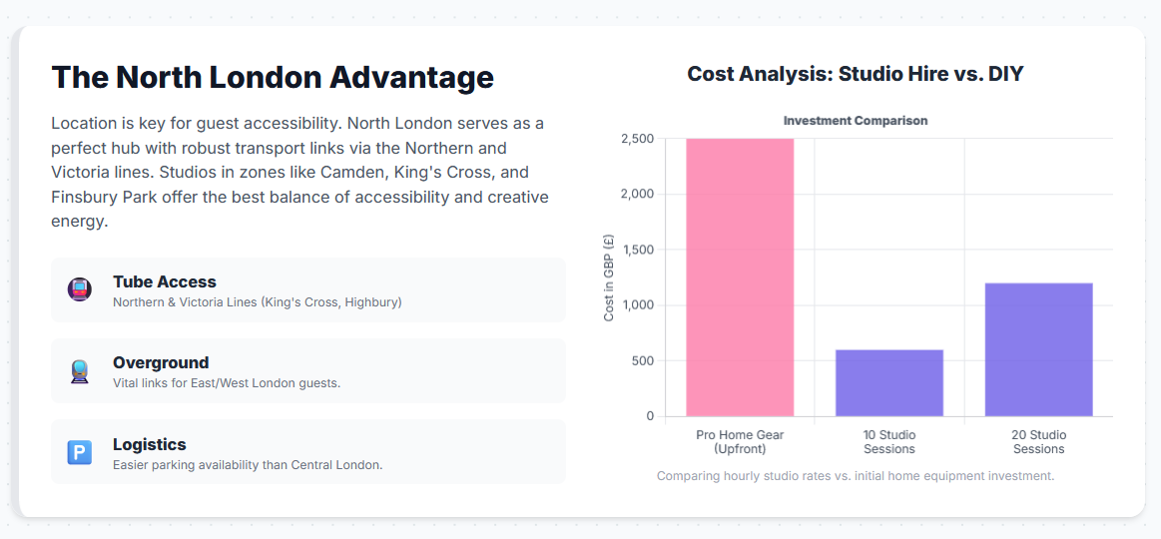Select the Overground card heading
The width and height of the screenshot is (1161, 539).
[x=161, y=362]
